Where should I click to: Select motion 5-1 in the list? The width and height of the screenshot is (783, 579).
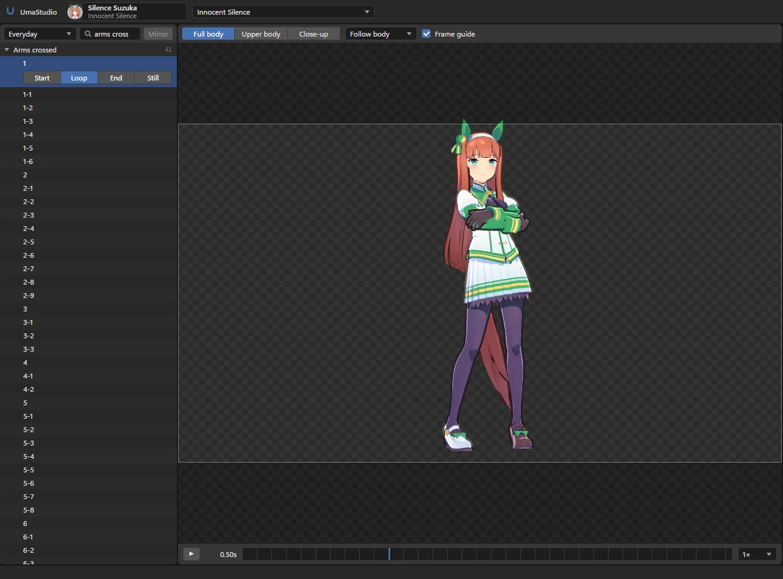(88, 416)
